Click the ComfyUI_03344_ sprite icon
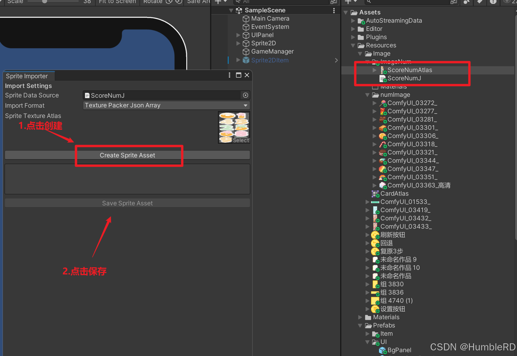Screen dimensions: 517x356 pos(383,161)
